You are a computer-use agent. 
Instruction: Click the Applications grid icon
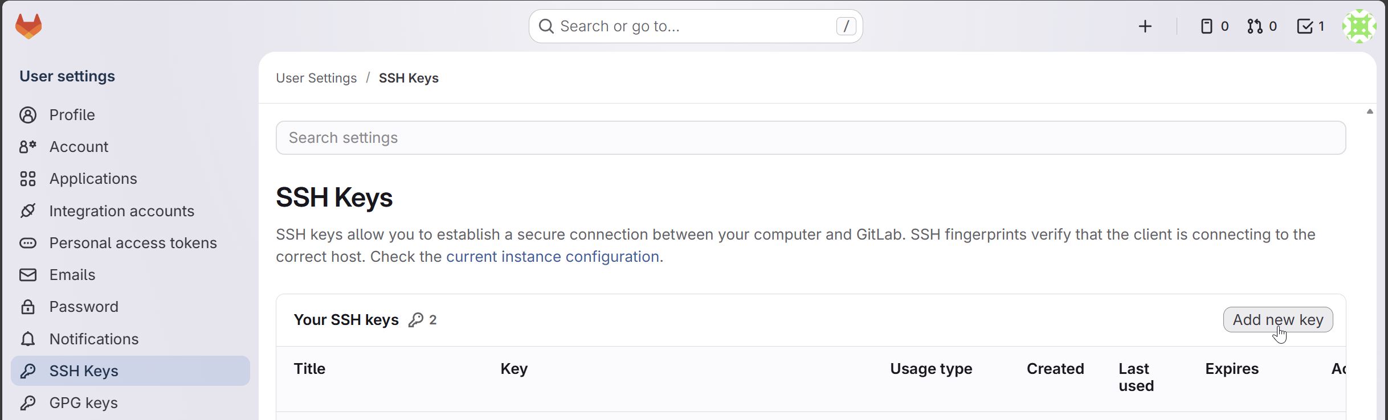(x=28, y=178)
